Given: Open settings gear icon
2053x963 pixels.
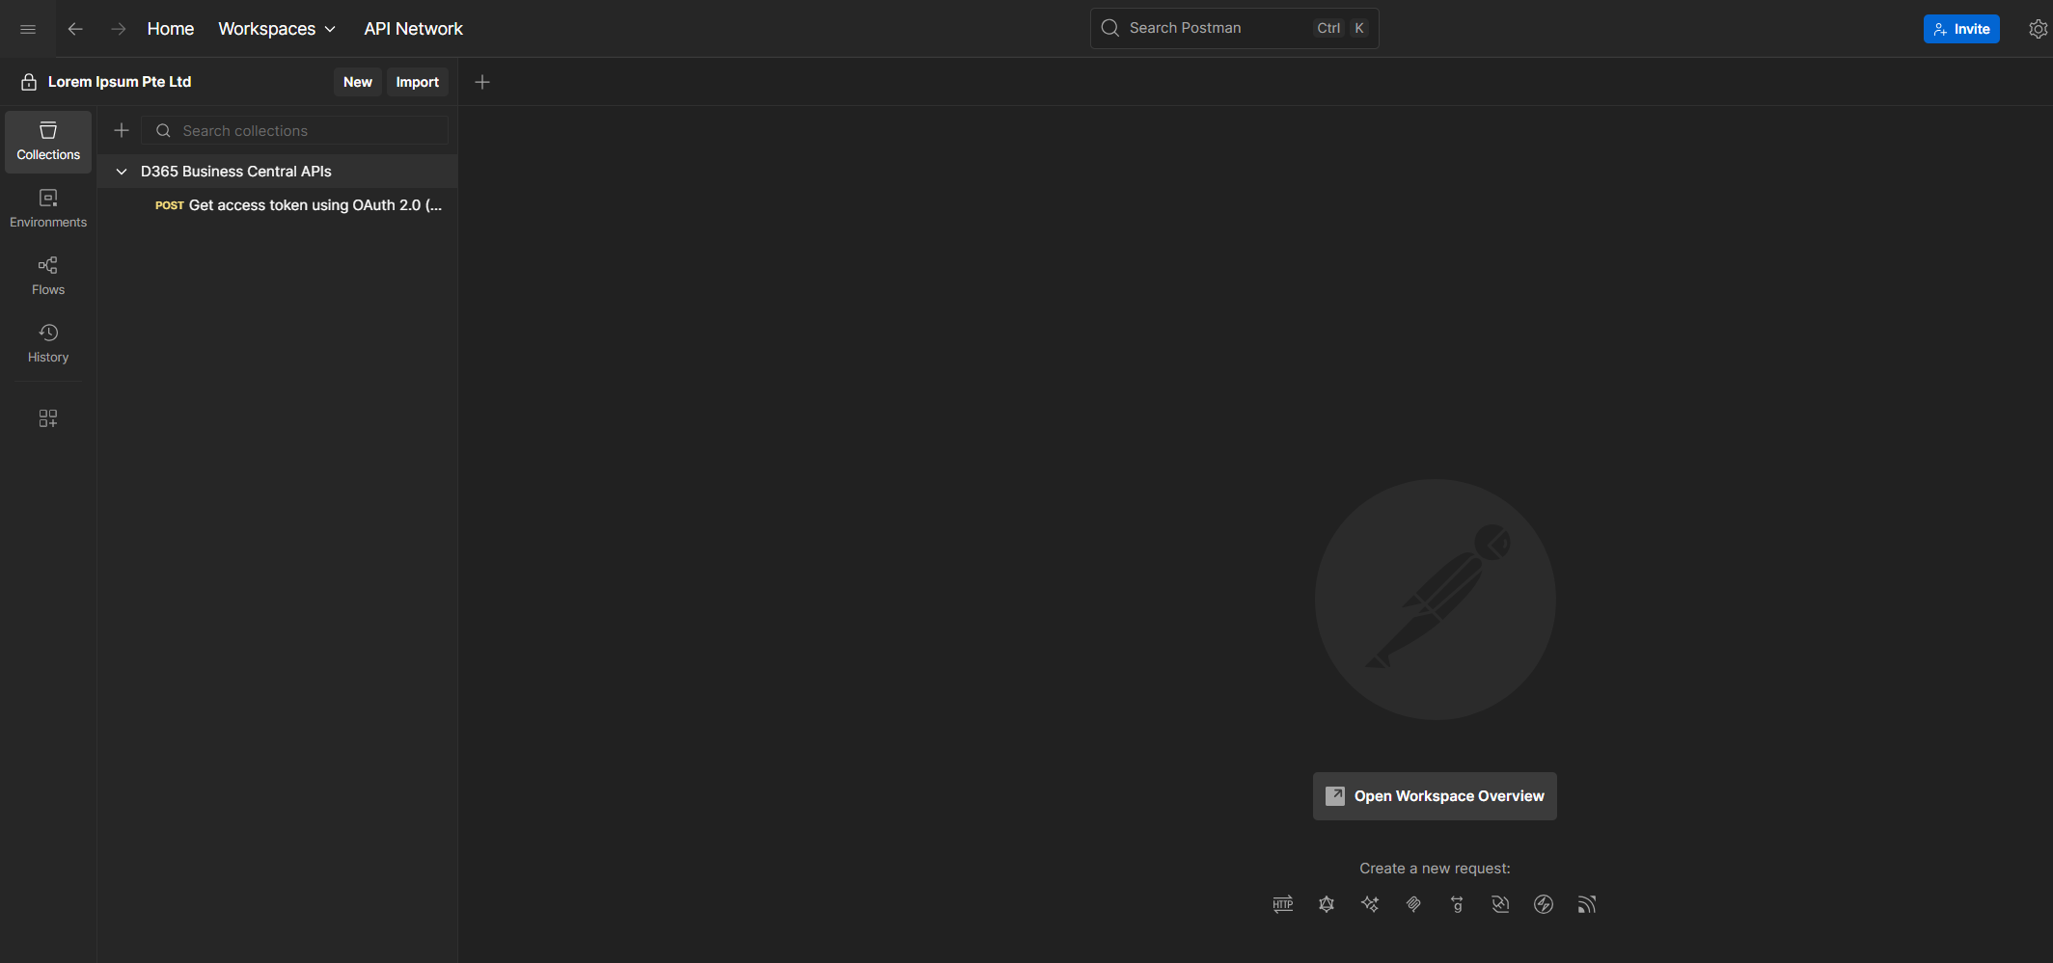Looking at the screenshot, I should (x=2038, y=29).
